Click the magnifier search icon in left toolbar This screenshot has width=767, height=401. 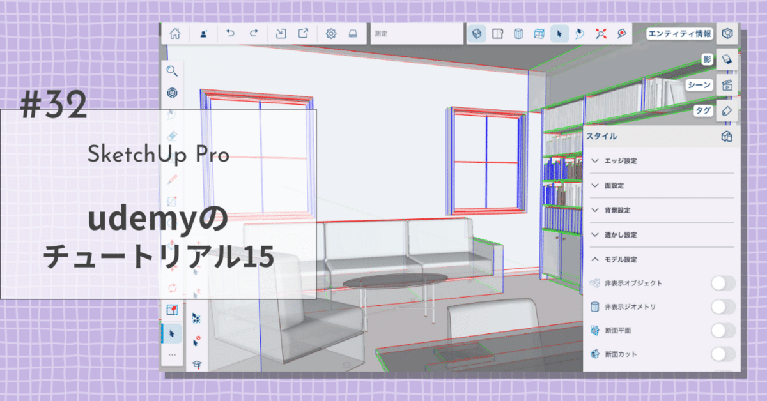point(172,71)
